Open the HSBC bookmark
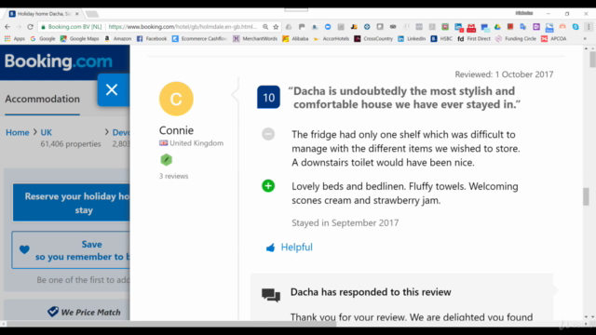Viewport: 596px width, 335px height. click(x=441, y=39)
